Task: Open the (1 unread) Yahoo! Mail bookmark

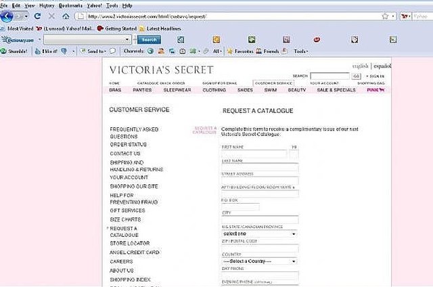Action: coord(65,28)
